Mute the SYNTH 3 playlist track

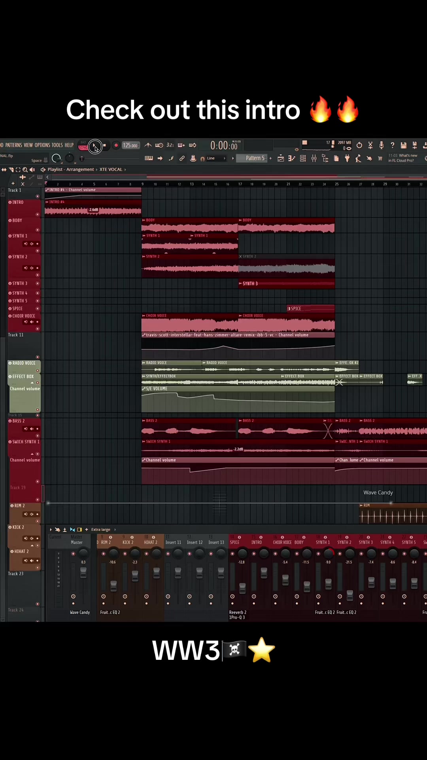[x=38, y=283]
